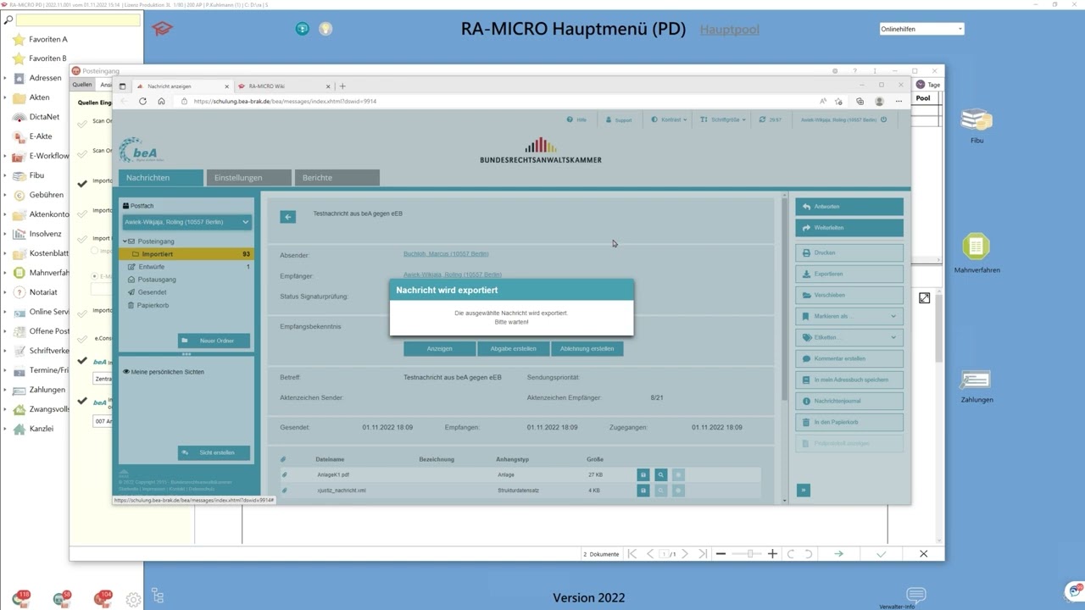
Task: Adjust the zoom slider in Posteingang viewer
Action: [x=749, y=554]
